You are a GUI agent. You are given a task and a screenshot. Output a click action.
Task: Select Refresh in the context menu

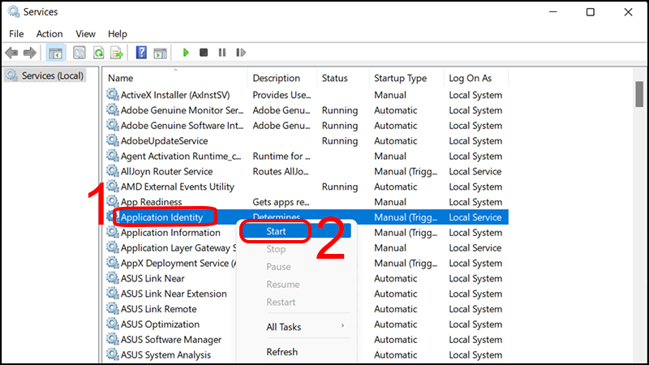(x=282, y=352)
